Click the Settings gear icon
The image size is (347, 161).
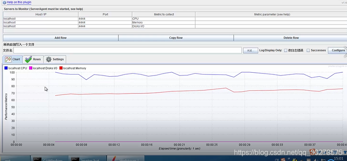[48, 59]
